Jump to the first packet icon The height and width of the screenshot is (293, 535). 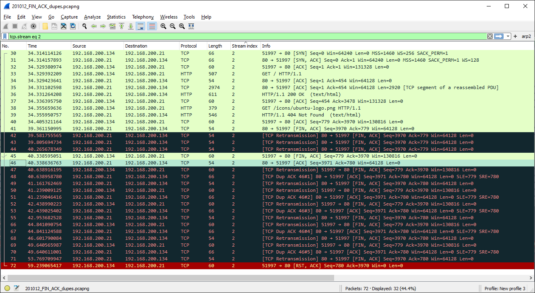(x=122, y=26)
